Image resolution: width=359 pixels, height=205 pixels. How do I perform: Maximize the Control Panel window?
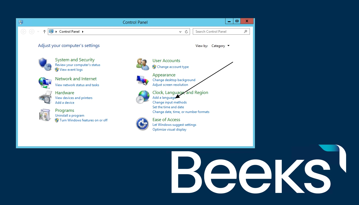pos(237,21)
